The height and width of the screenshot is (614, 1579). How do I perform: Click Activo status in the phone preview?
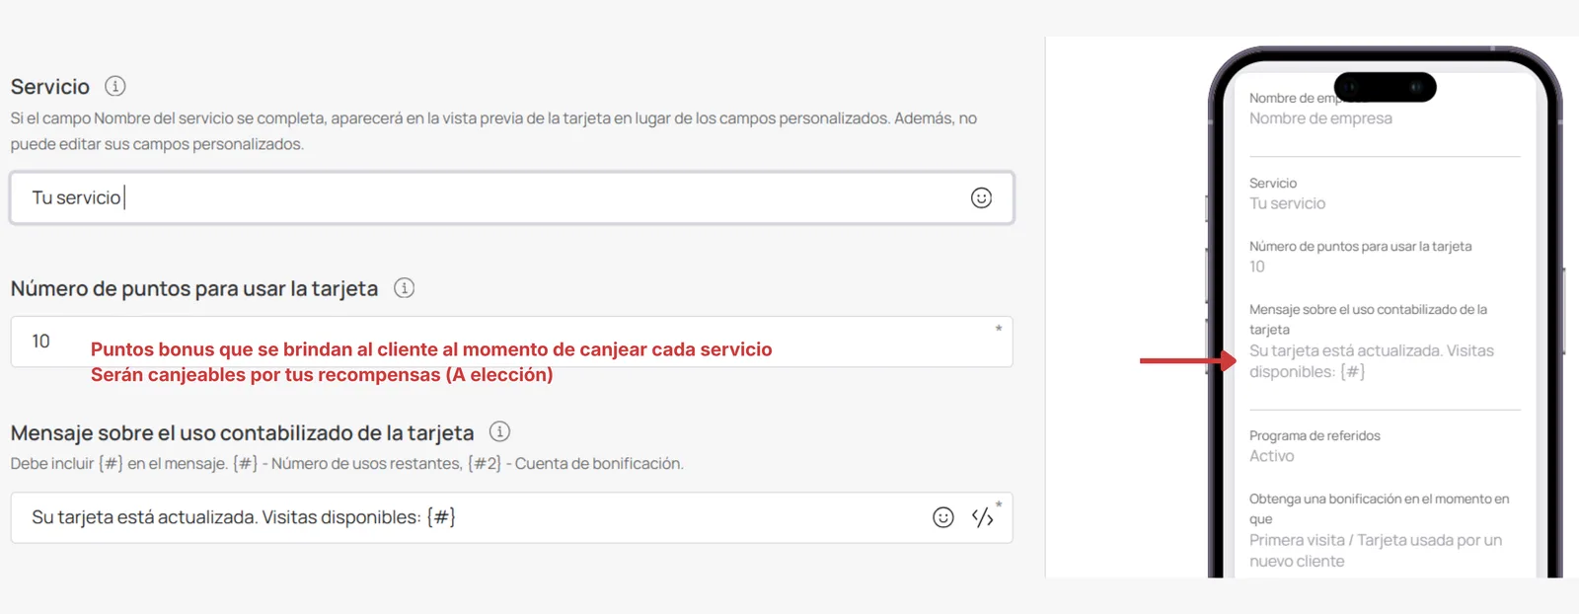coord(1271,456)
